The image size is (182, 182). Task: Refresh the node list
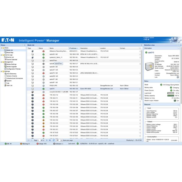(53, 140)
